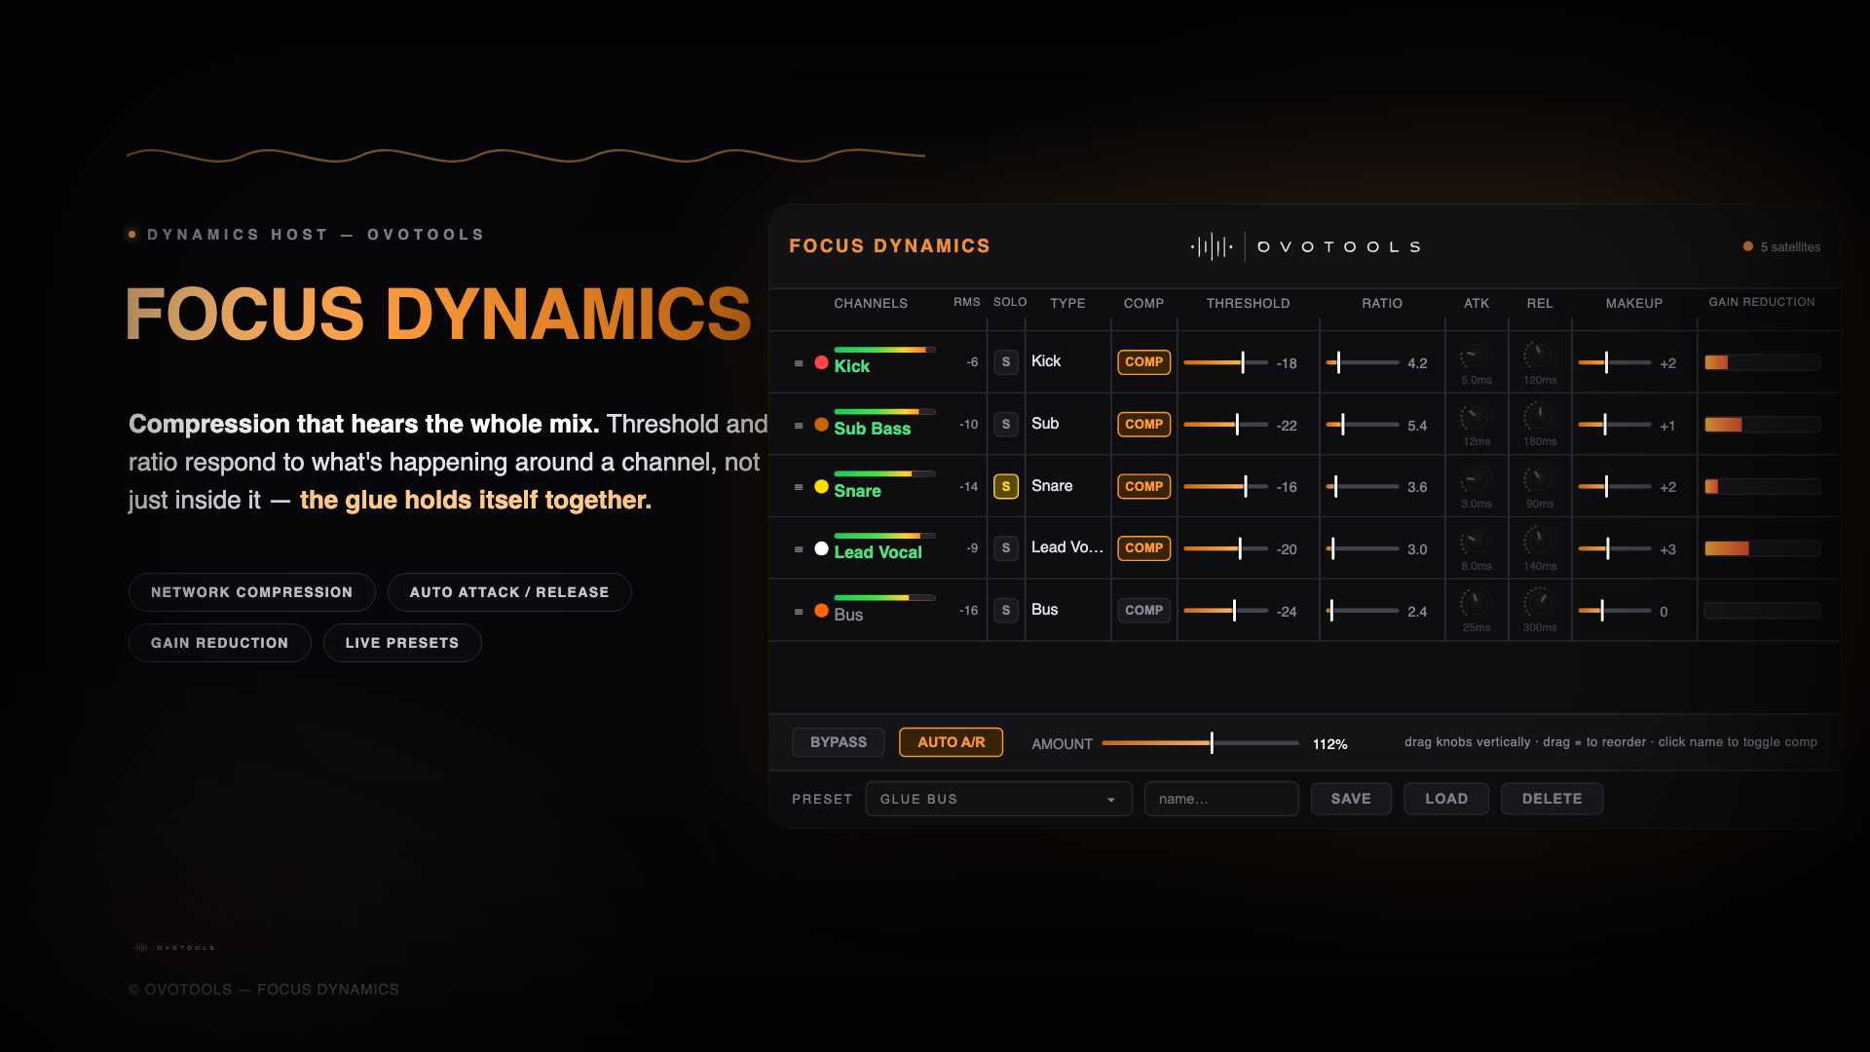1870x1052 pixels.
Task: Save the current preset
Action: [1351, 799]
